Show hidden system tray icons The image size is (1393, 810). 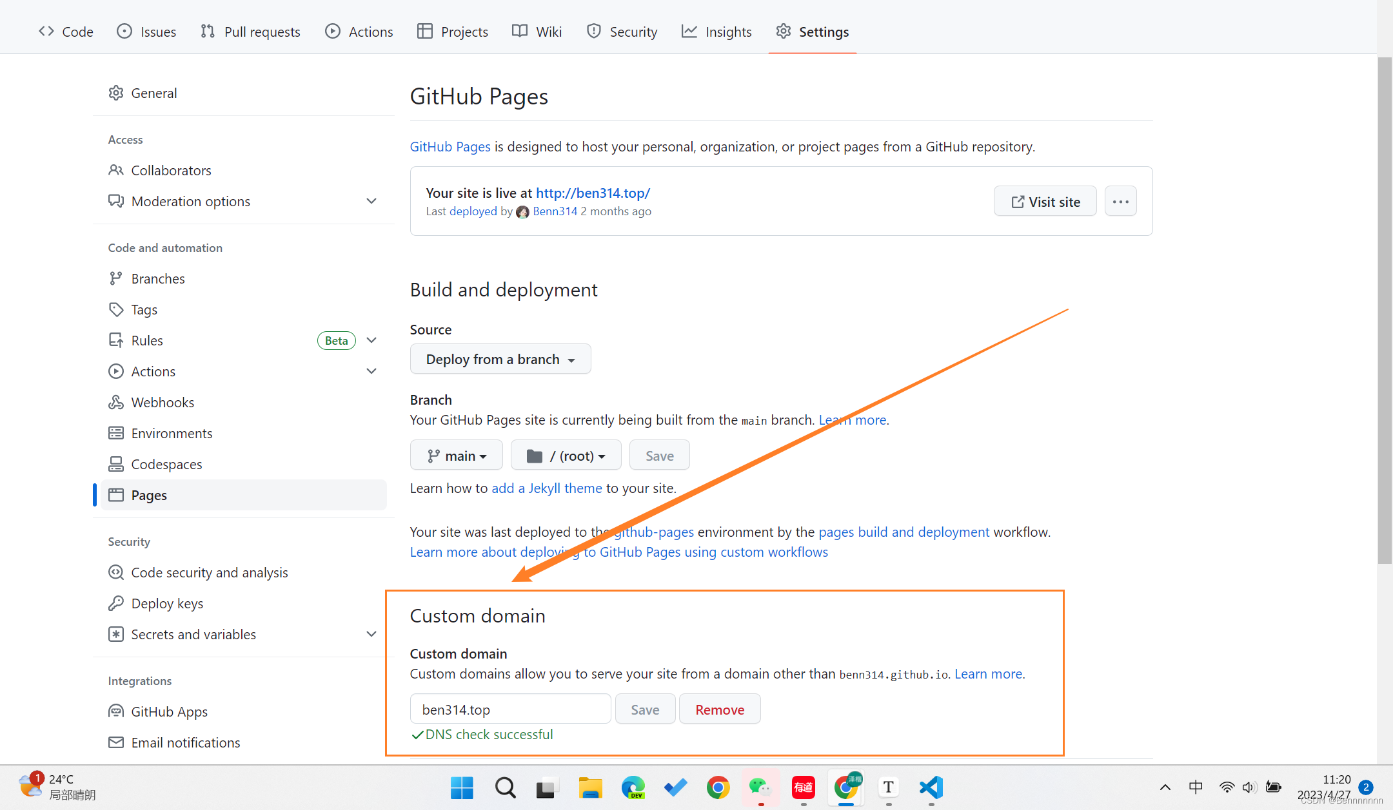pos(1165,787)
